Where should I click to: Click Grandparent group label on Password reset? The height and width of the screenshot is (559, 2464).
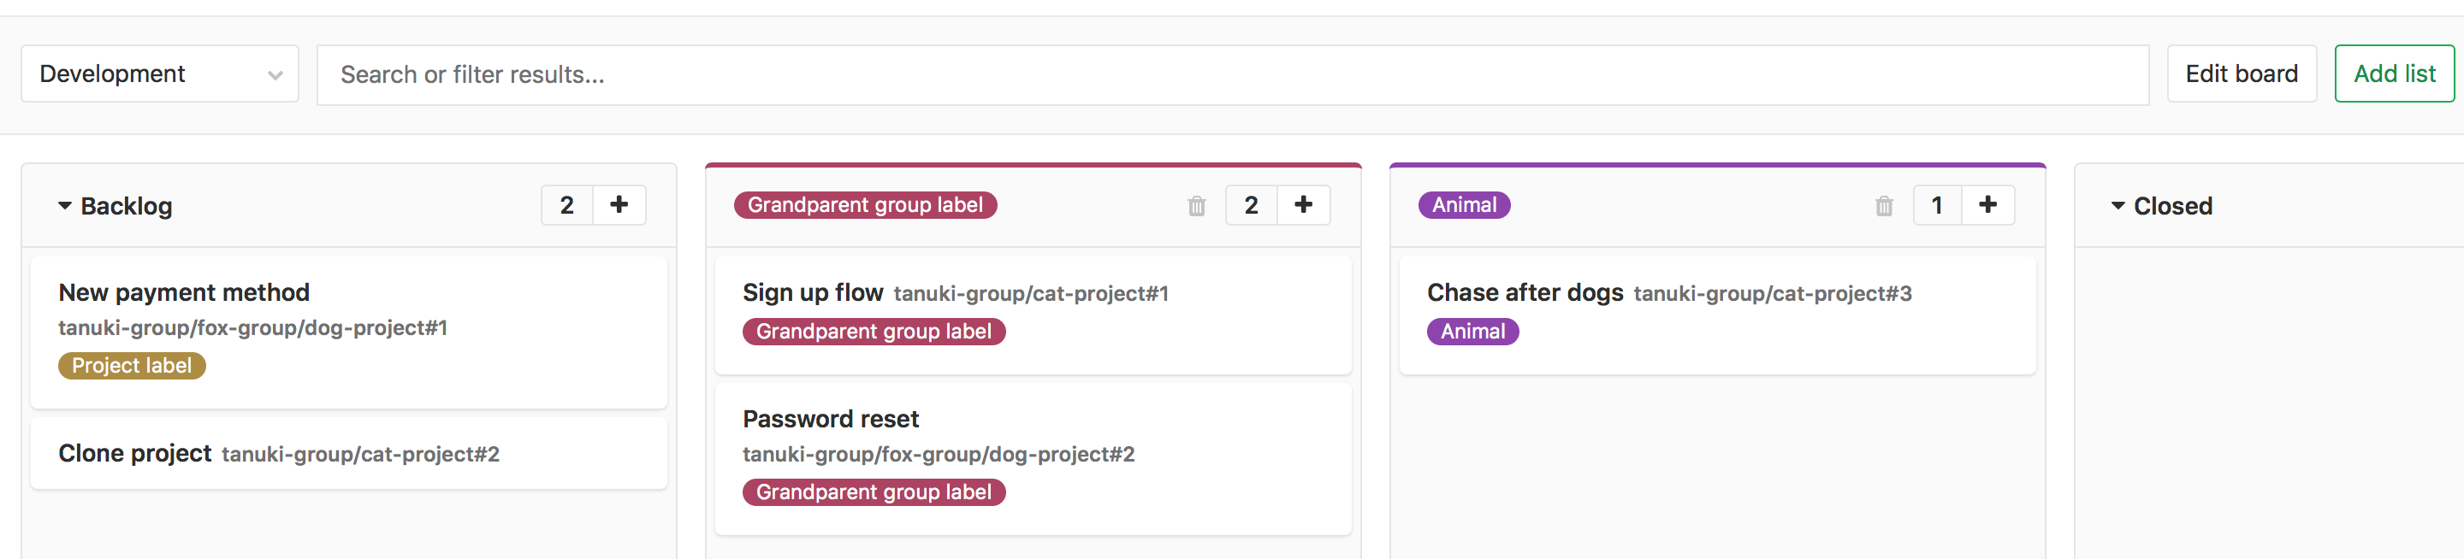[x=874, y=492]
